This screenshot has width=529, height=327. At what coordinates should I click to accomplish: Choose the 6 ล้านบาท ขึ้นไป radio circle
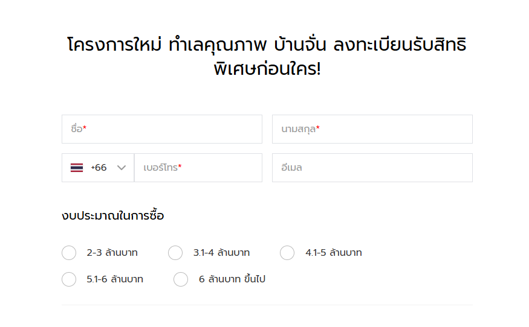coord(181,279)
